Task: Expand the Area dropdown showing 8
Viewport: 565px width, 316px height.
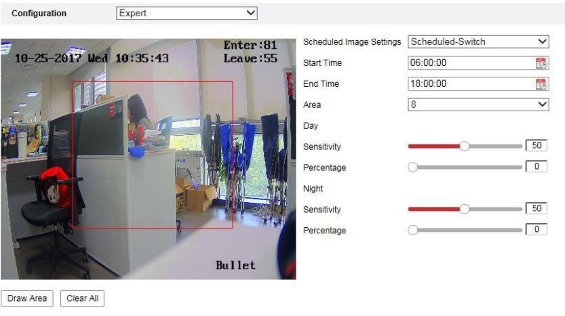Action: click(478, 104)
